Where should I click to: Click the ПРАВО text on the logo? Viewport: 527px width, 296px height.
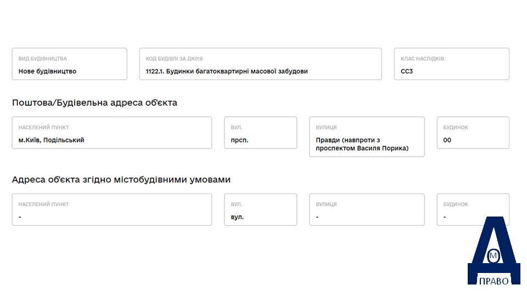click(494, 281)
